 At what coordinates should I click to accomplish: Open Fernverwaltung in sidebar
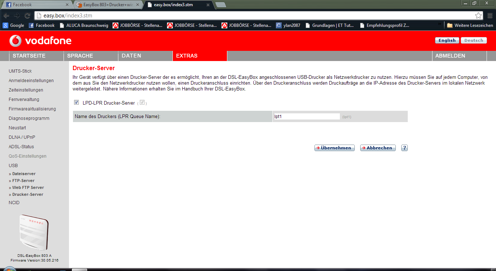tap(24, 100)
